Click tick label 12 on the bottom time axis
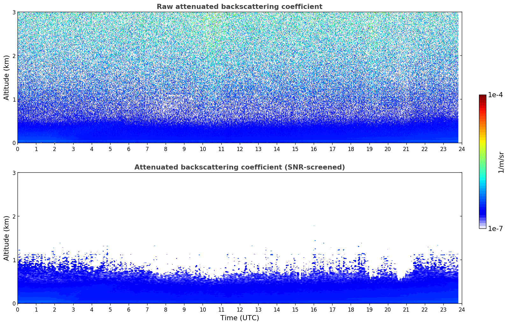The width and height of the screenshot is (508, 325). 240,310
